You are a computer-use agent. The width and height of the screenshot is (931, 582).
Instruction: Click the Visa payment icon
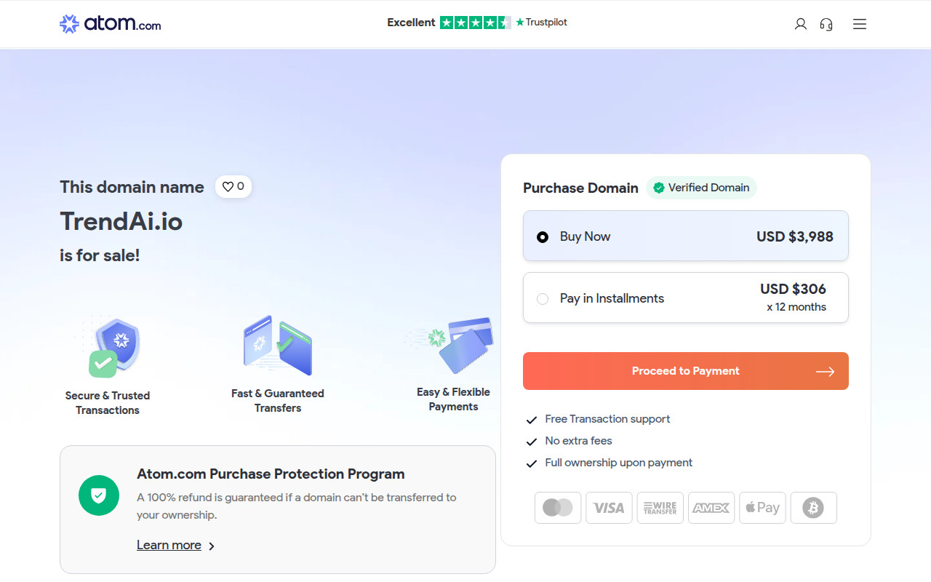(x=609, y=508)
